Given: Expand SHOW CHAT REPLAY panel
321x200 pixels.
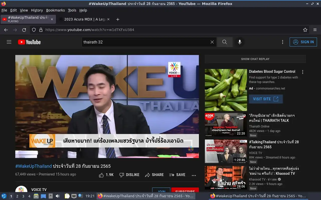Looking at the screenshot, I should pyautogui.click(x=255, y=59).
